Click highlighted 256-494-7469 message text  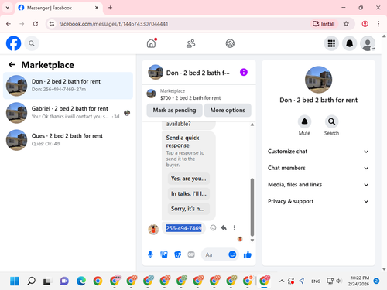click(x=183, y=228)
